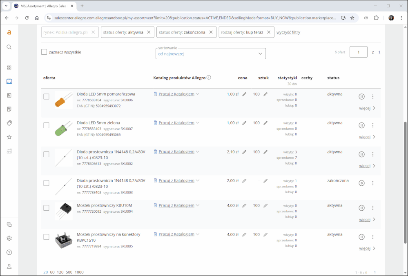Image resolution: width=408 pixels, height=276 pixels.
Task: Open more options for SKU005 offer
Action: pyautogui.click(x=373, y=237)
